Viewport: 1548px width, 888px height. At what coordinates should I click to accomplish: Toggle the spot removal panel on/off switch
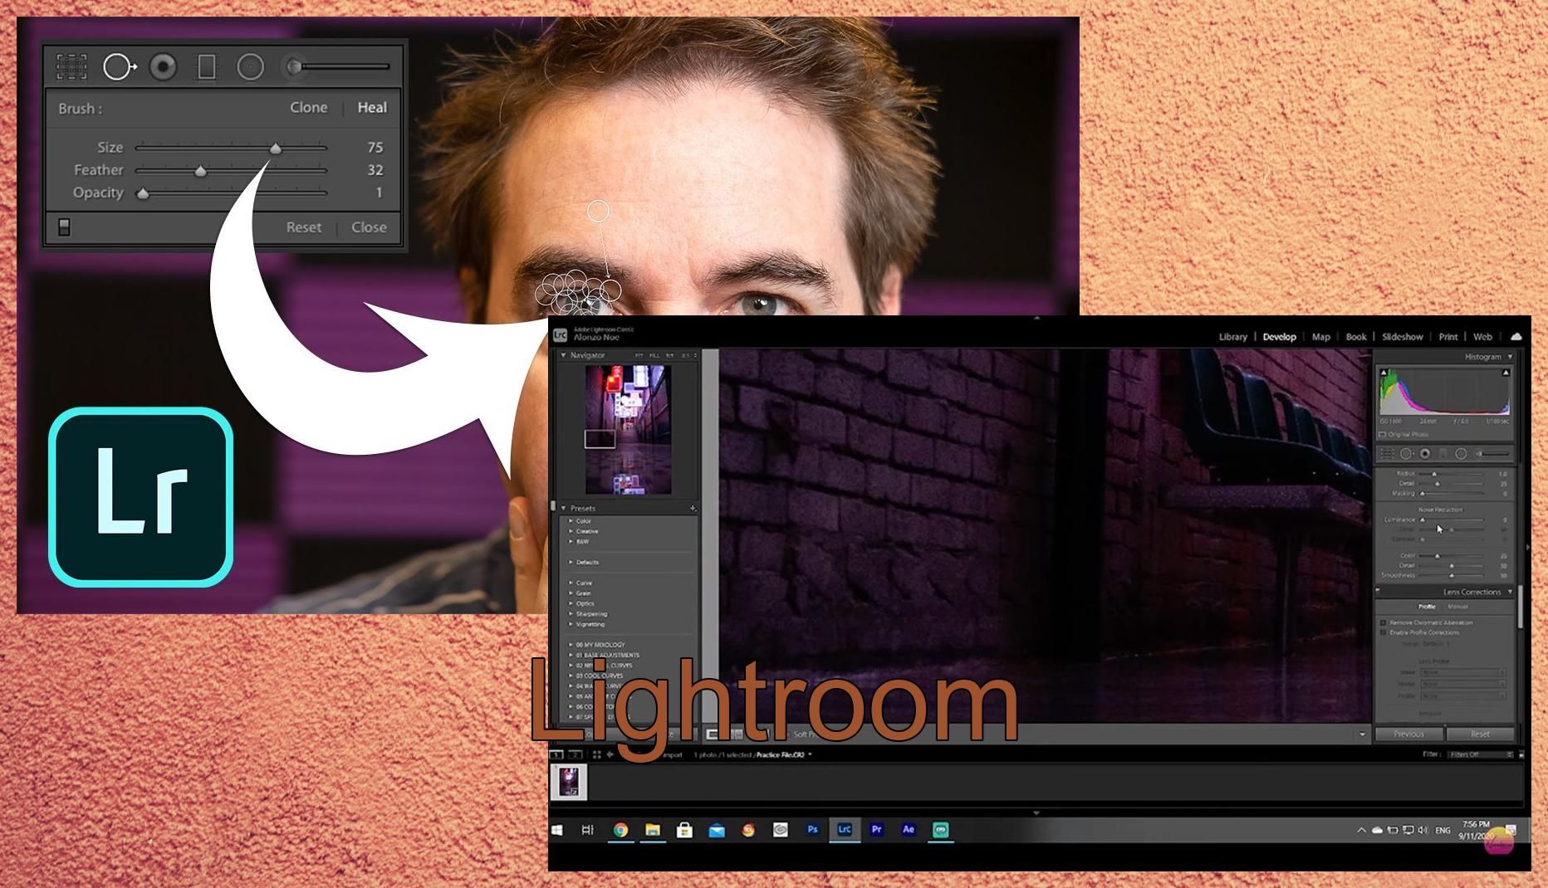[64, 227]
